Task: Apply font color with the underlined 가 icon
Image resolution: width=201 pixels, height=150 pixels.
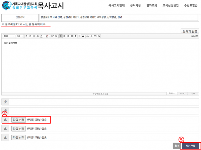Action: click(41, 36)
